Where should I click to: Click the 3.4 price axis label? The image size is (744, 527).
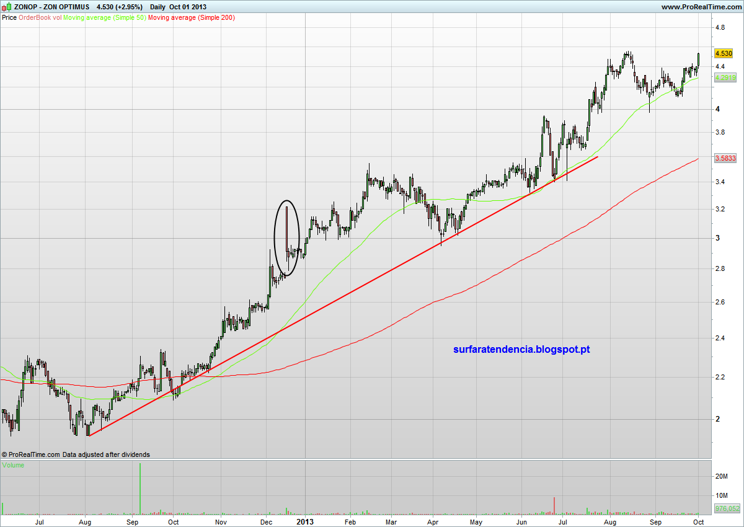click(x=720, y=182)
